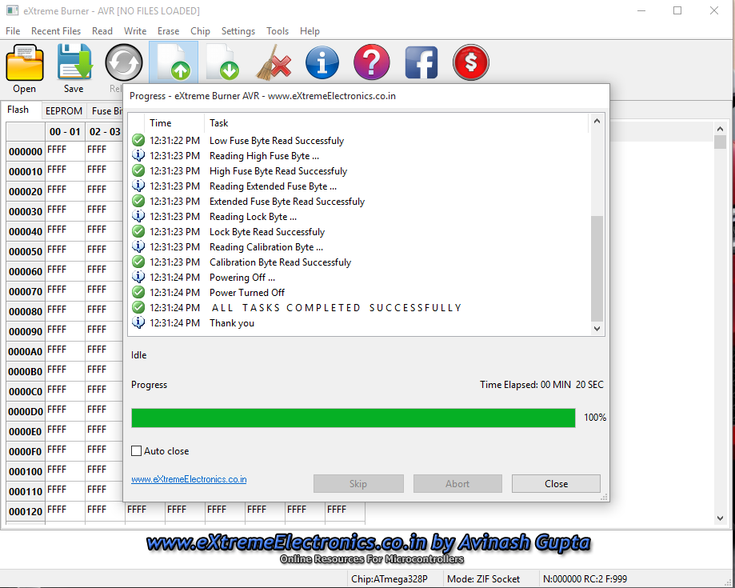Click the Facebook icon in the toolbar
Image resolution: width=735 pixels, height=588 pixels.
point(421,62)
